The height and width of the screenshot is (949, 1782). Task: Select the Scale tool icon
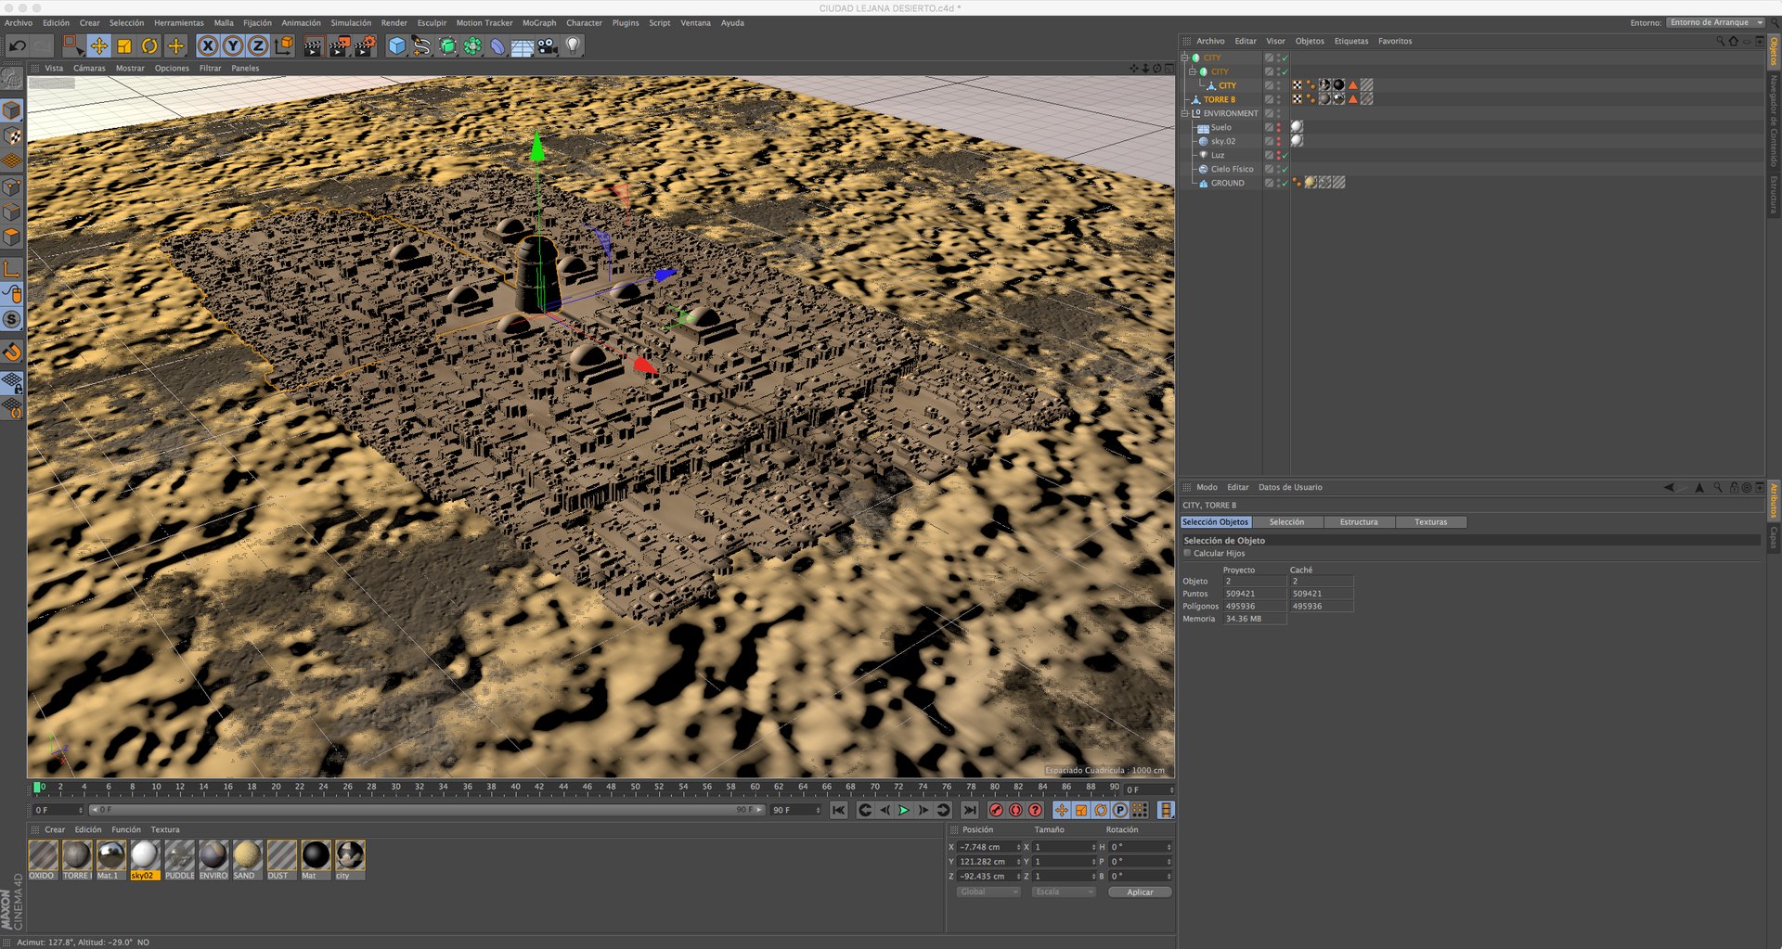click(x=124, y=45)
